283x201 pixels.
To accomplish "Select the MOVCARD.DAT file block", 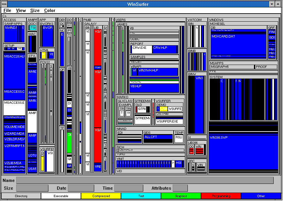I will click(x=238, y=44).
